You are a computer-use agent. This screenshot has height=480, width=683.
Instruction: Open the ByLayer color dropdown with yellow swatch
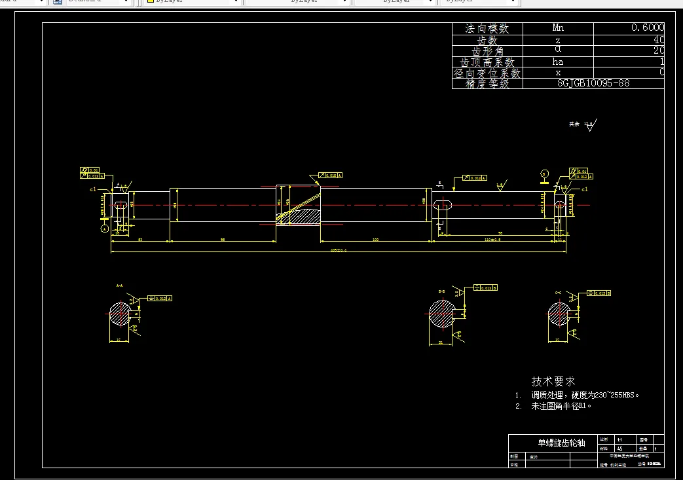coord(193,1)
